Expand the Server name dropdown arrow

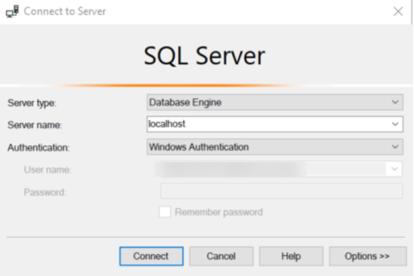[395, 124]
